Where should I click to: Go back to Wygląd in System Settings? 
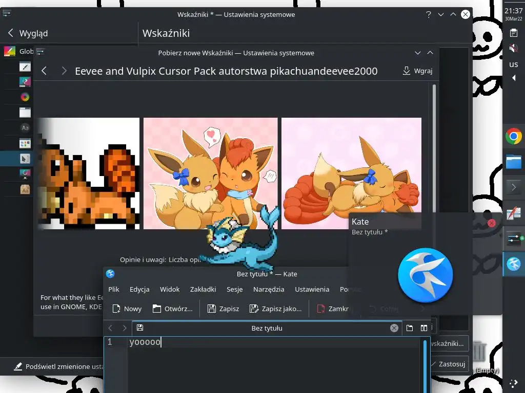click(x=28, y=33)
